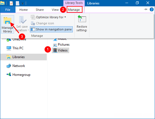Select the Network icon in navigation pane
155x119 pixels.
click(9, 66)
